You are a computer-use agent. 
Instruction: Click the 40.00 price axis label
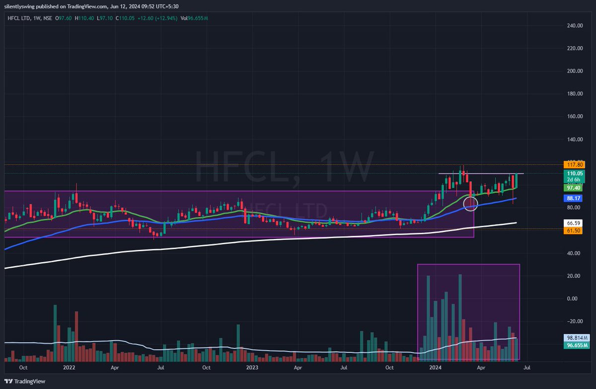pos(575,253)
